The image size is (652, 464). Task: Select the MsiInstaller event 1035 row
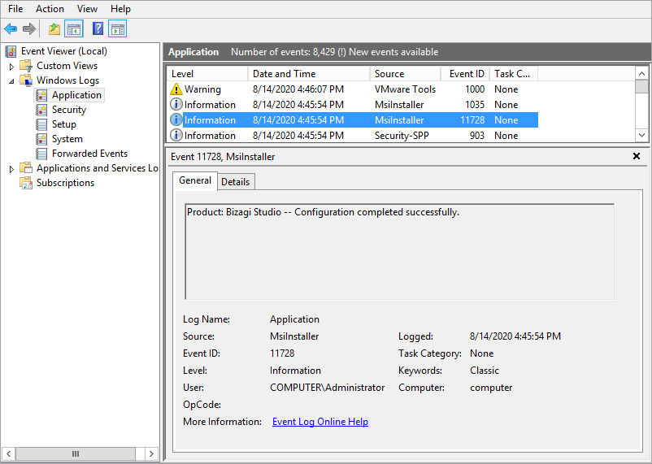click(x=353, y=104)
